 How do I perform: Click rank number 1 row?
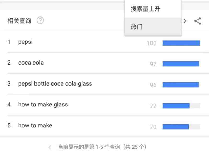point(104,42)
